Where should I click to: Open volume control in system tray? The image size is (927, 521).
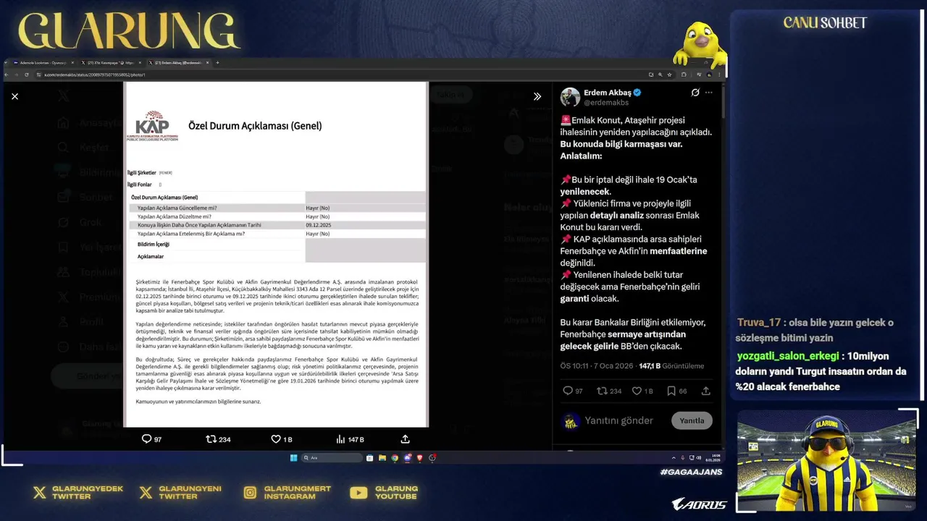(699, 458)
